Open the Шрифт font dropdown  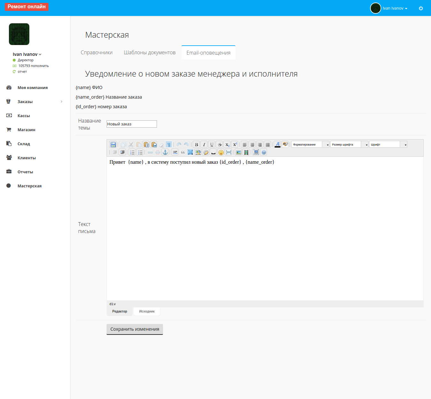click(x=388, y=145)
